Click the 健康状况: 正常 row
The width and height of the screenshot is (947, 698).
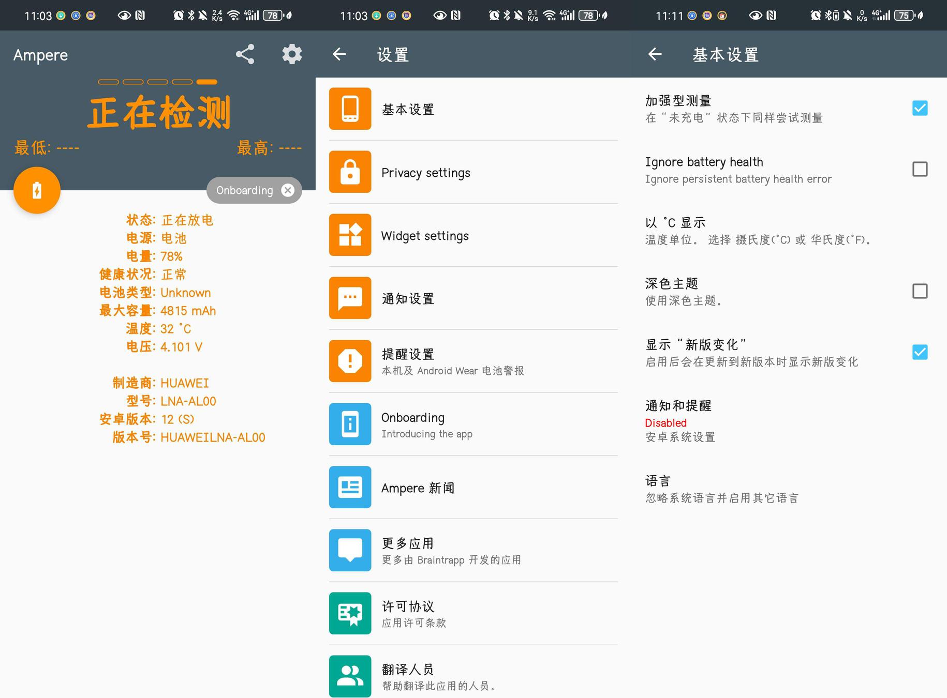143,275
